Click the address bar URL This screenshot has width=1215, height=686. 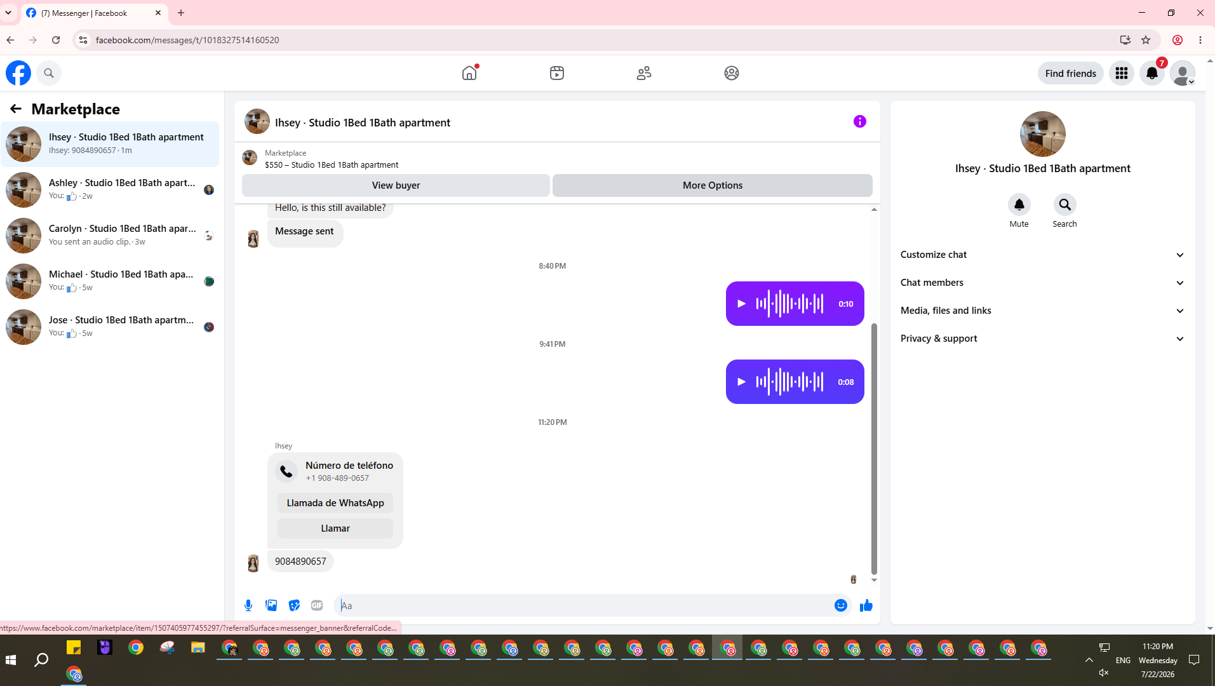click(187, 40)
